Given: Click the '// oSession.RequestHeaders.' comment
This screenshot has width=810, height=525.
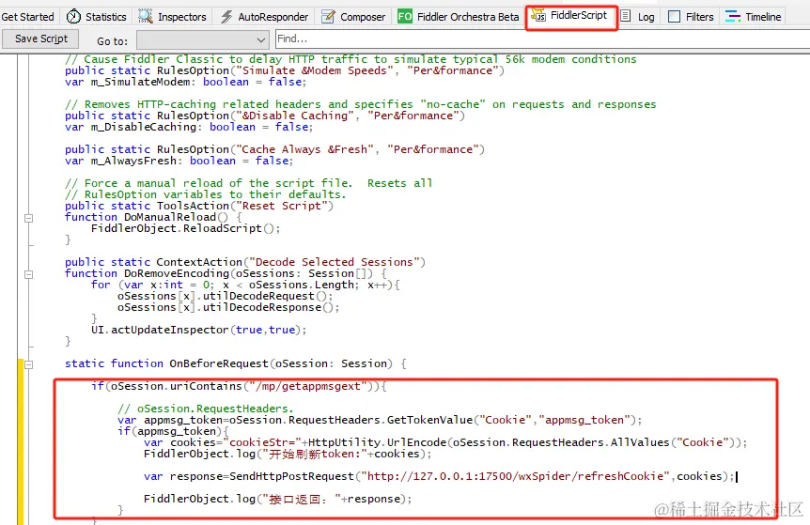Looking at the screenshot, I should click(x=206, y=409).
